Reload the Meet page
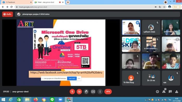The width and height of the screenshot is (182, 102). [x=11, y=7]
